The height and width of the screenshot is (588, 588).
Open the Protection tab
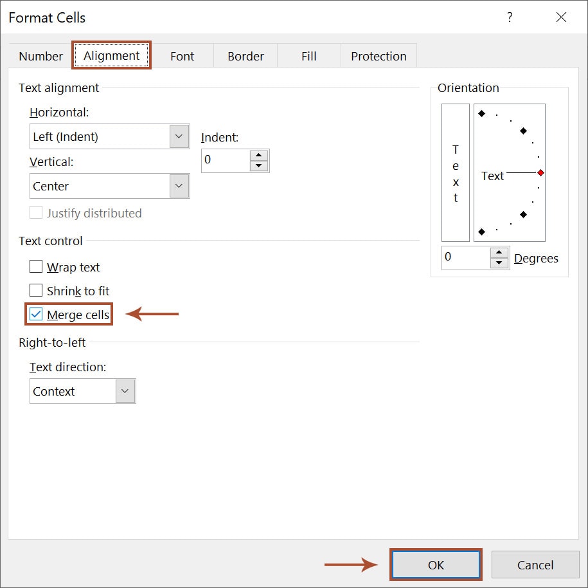pyautogui.click(x=379, y=56)
